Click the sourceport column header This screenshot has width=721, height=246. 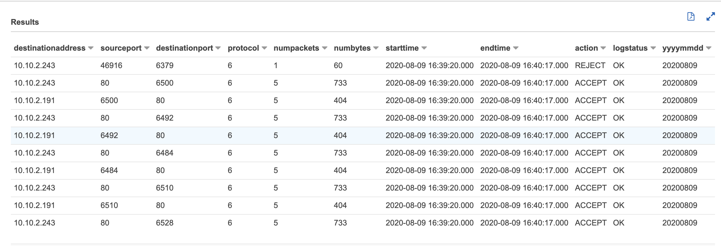(x=121, y=48)
